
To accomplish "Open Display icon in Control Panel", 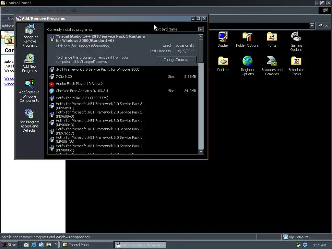I will tap(223, 40).
